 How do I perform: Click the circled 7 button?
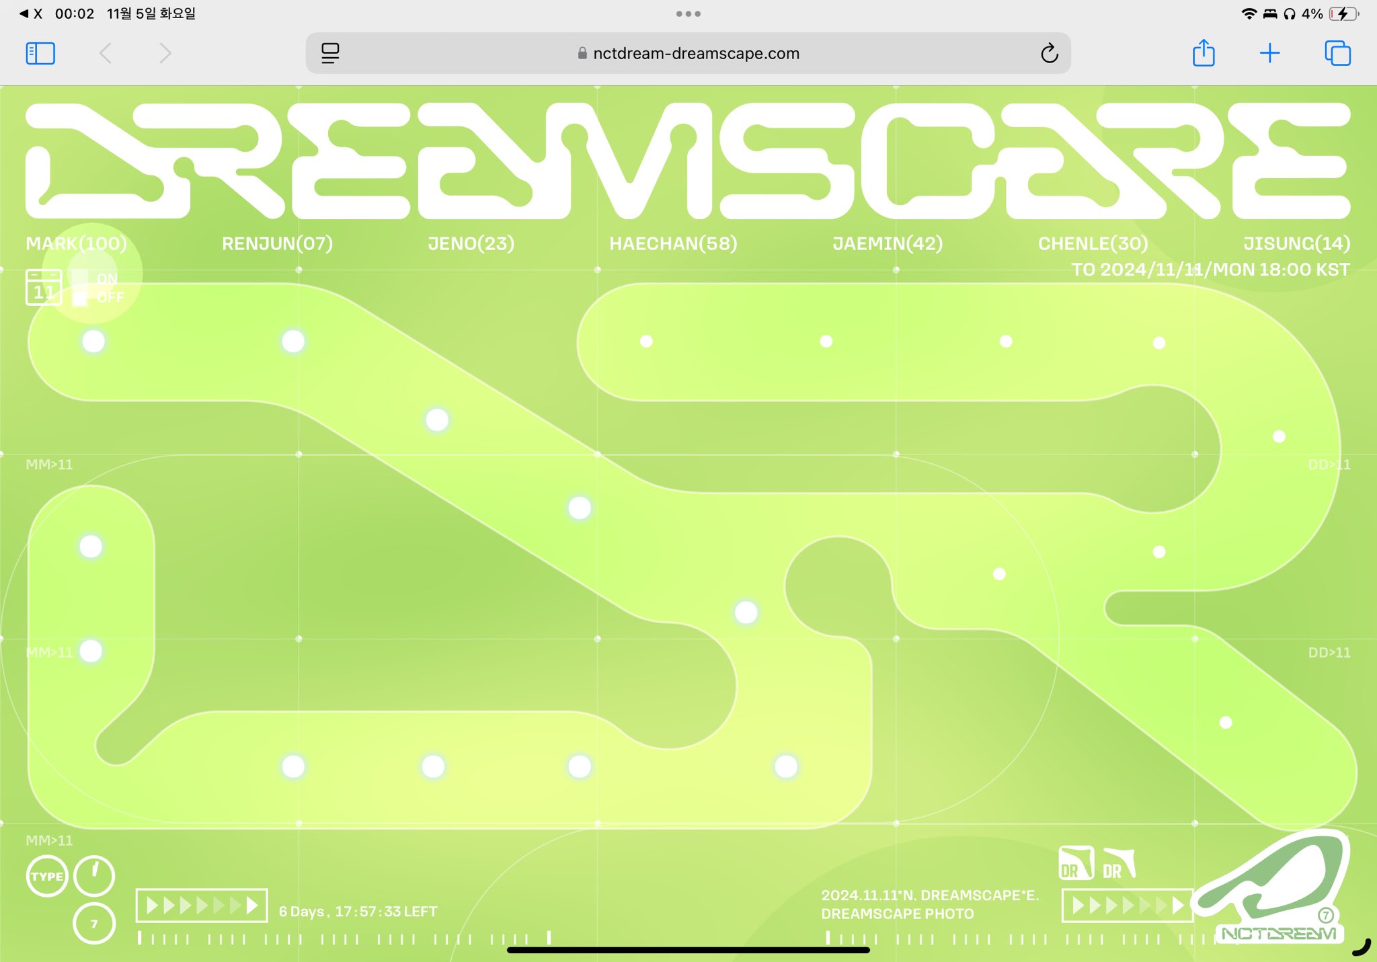point(94,924)
